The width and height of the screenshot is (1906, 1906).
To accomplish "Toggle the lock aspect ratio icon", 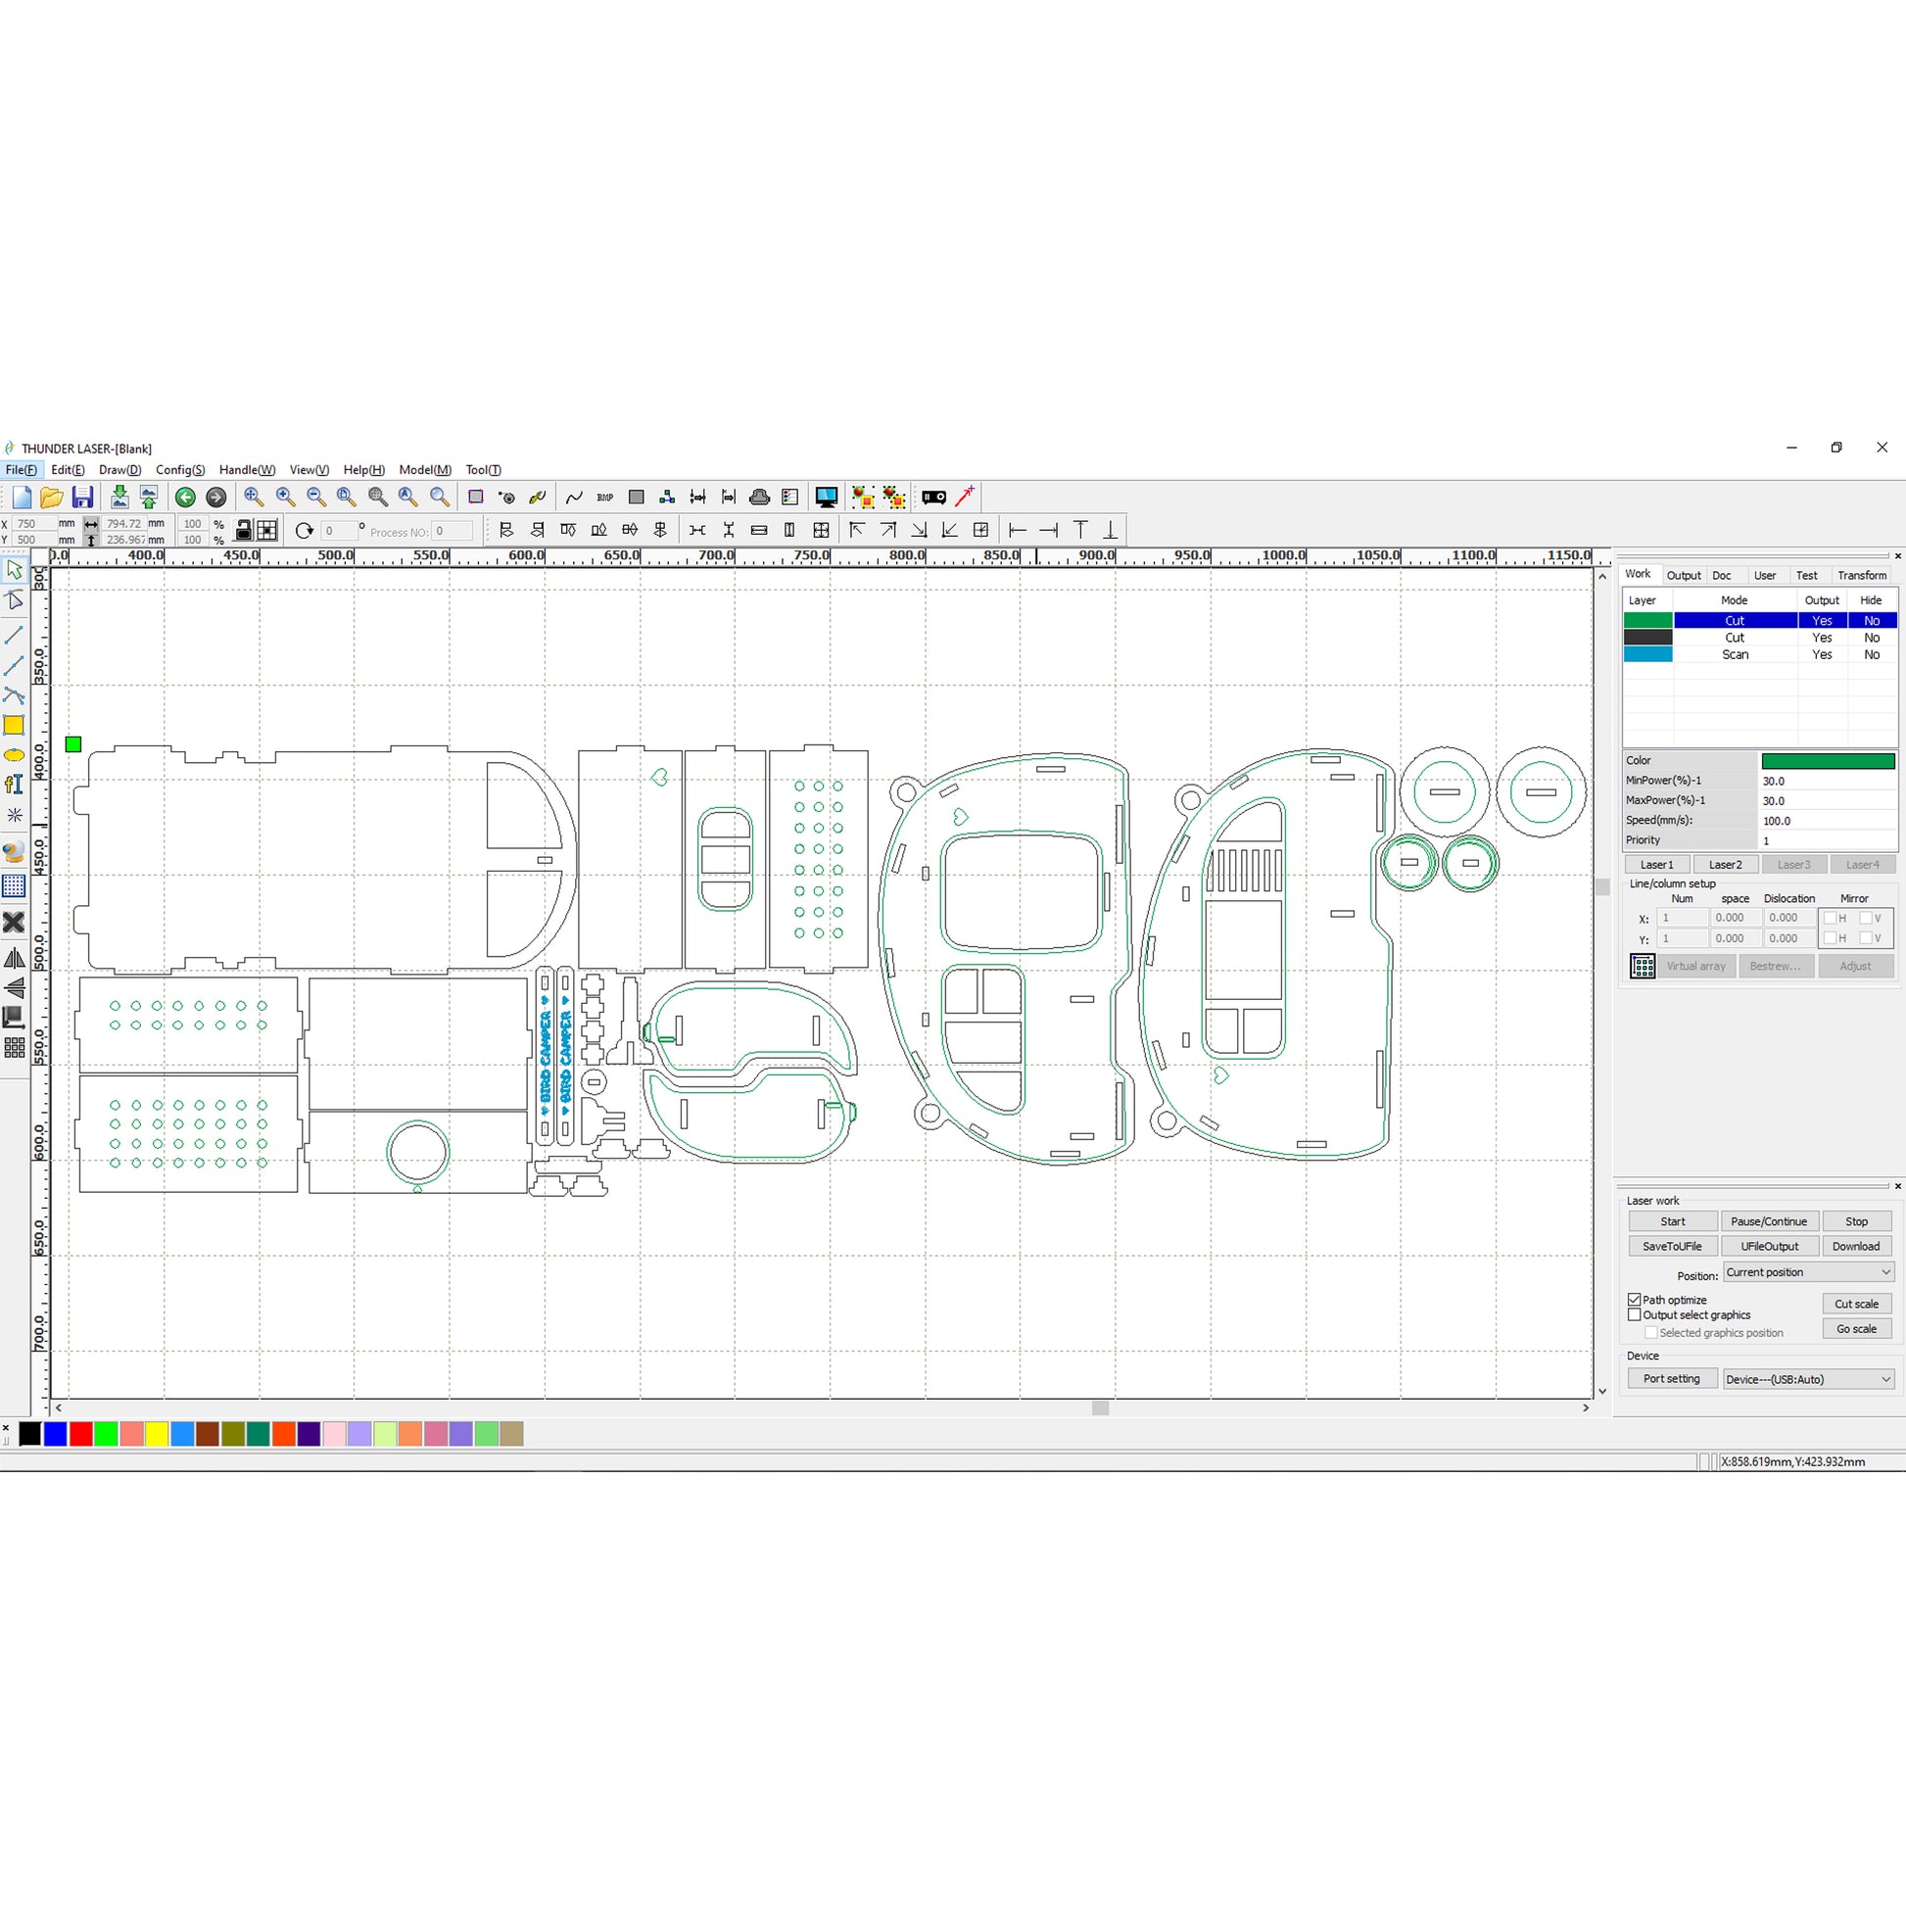I will coord(244,531).
